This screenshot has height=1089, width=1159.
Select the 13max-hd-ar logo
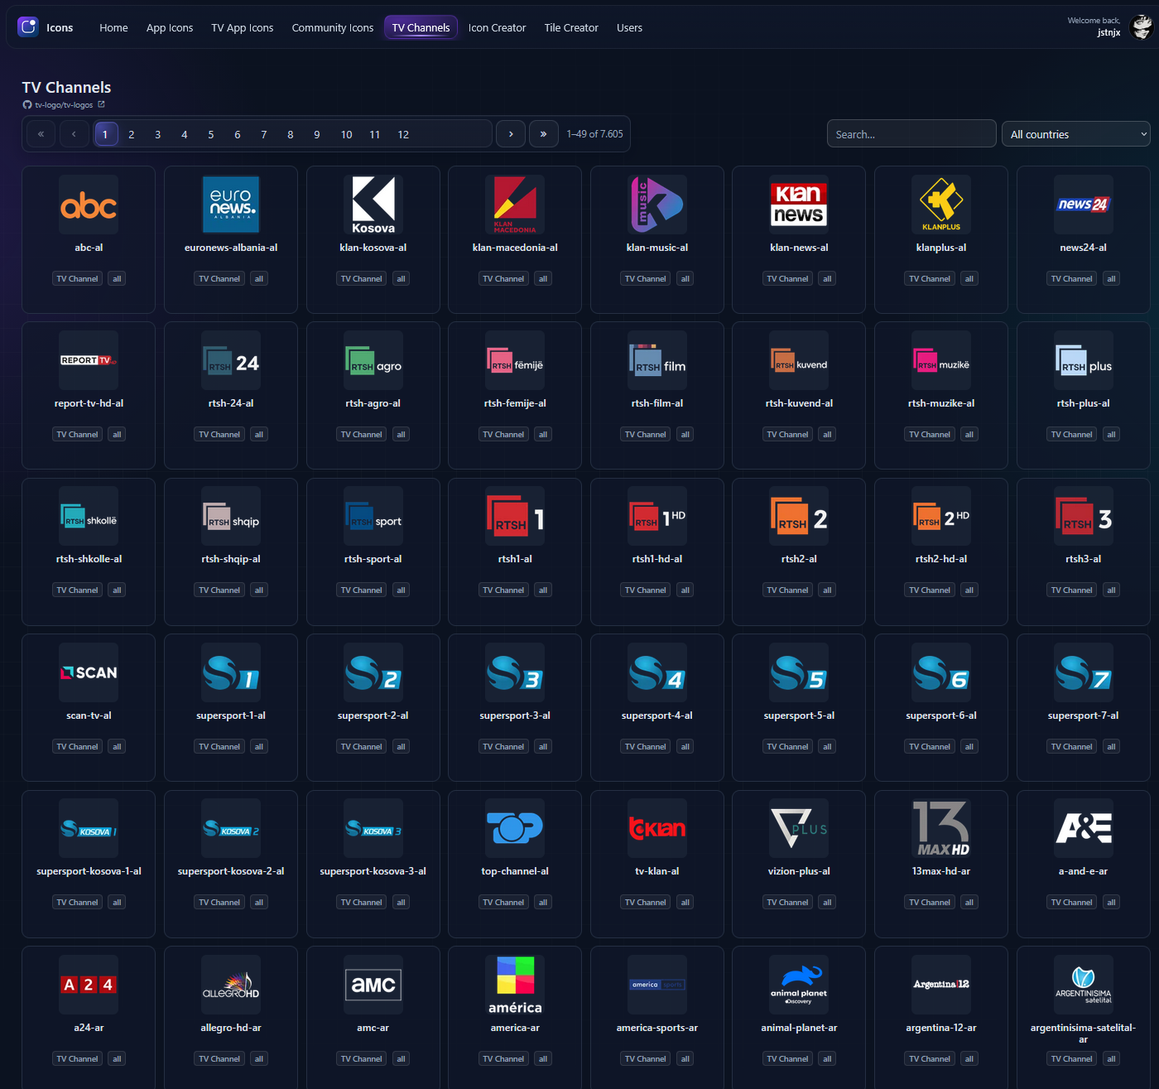point(941,828)
